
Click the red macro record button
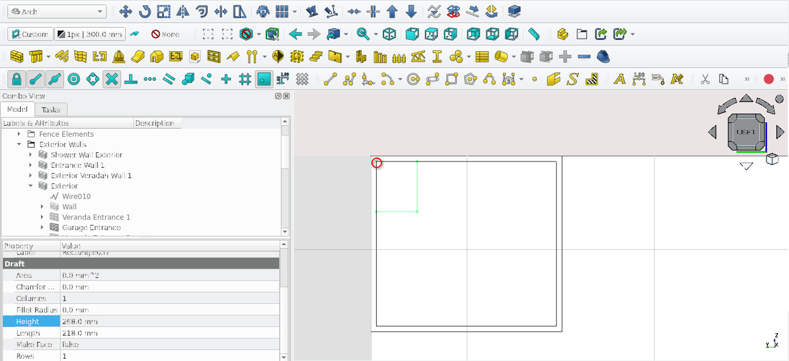point(768,79)
